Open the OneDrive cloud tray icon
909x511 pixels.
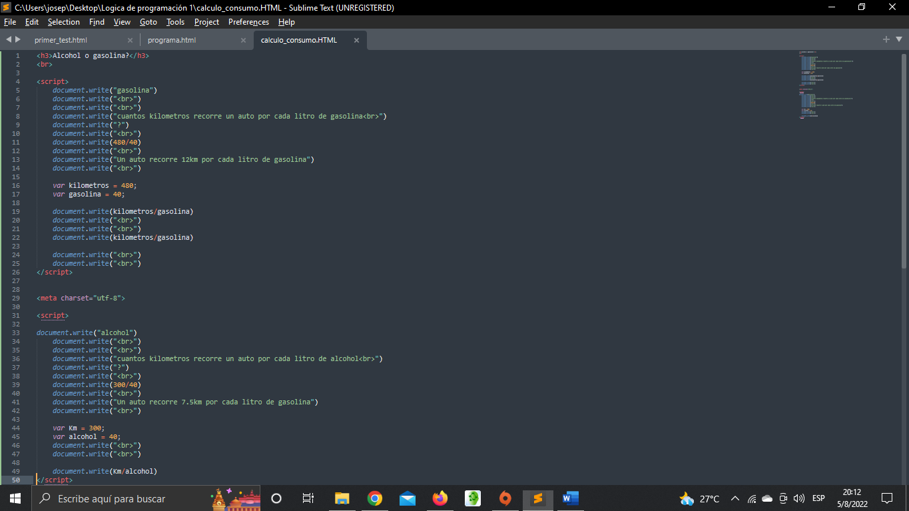(767, 498)
